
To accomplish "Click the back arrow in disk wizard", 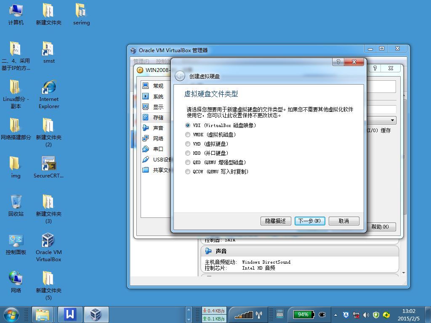I will [180, 76].
